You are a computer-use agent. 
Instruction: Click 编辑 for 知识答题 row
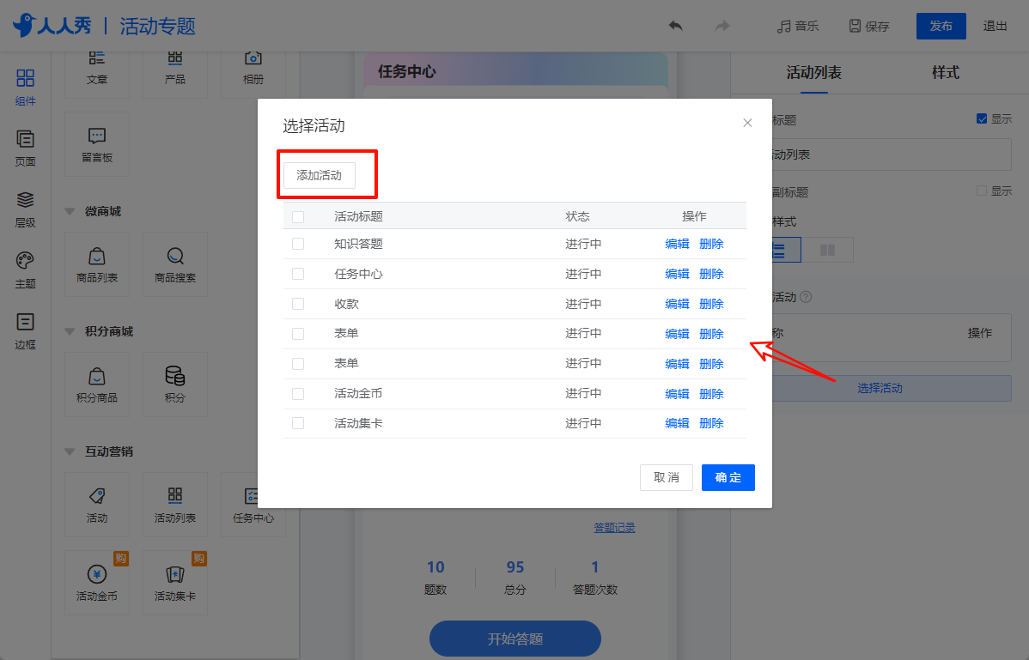[x=677, y=244]
